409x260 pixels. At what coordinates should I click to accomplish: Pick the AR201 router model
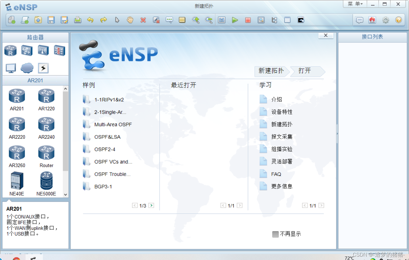[x=17, y=100]
